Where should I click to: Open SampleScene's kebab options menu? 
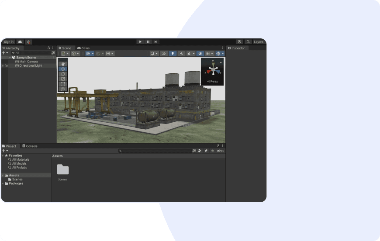(53, 58)
